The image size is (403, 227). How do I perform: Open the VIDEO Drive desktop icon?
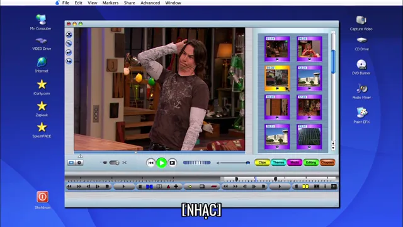(41, 40)
